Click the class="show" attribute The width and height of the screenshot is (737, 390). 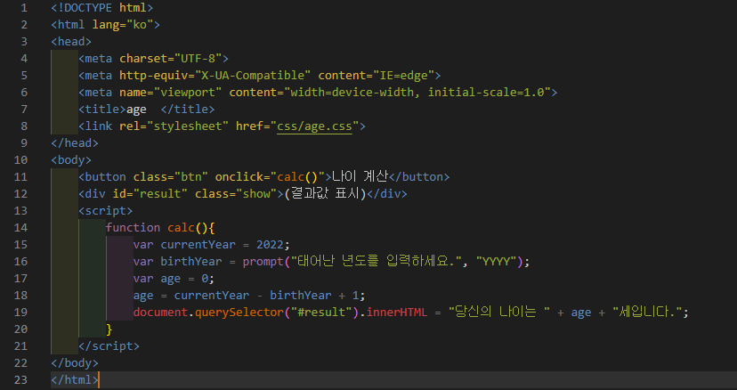(236, 194)
